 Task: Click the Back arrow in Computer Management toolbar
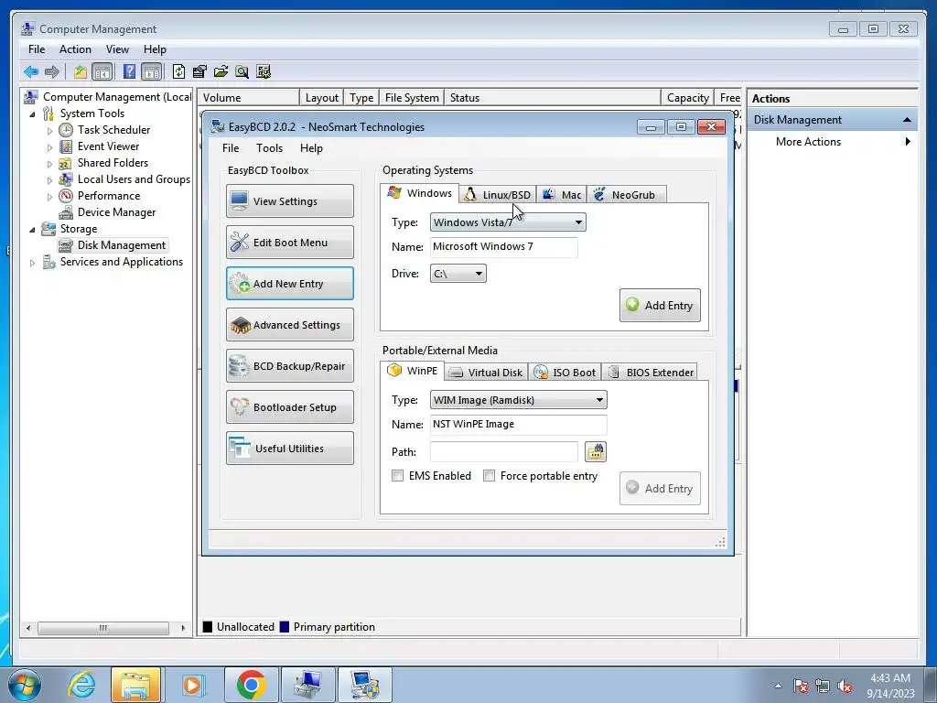pos(31,71)
